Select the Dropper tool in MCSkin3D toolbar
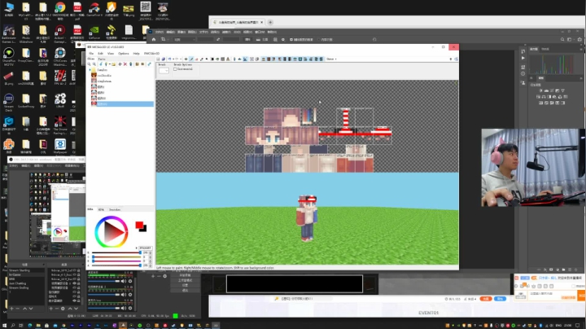The width and height of the screenshot is (586, 329). 202,59
